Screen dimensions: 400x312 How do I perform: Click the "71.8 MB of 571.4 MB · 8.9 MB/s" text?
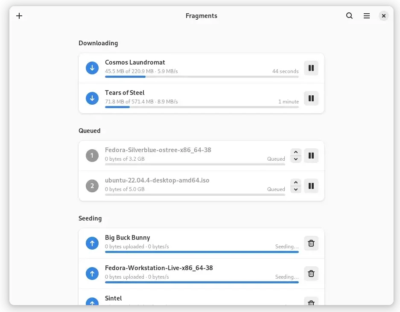141,102
